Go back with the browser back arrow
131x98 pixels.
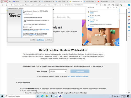coord(2,5)
